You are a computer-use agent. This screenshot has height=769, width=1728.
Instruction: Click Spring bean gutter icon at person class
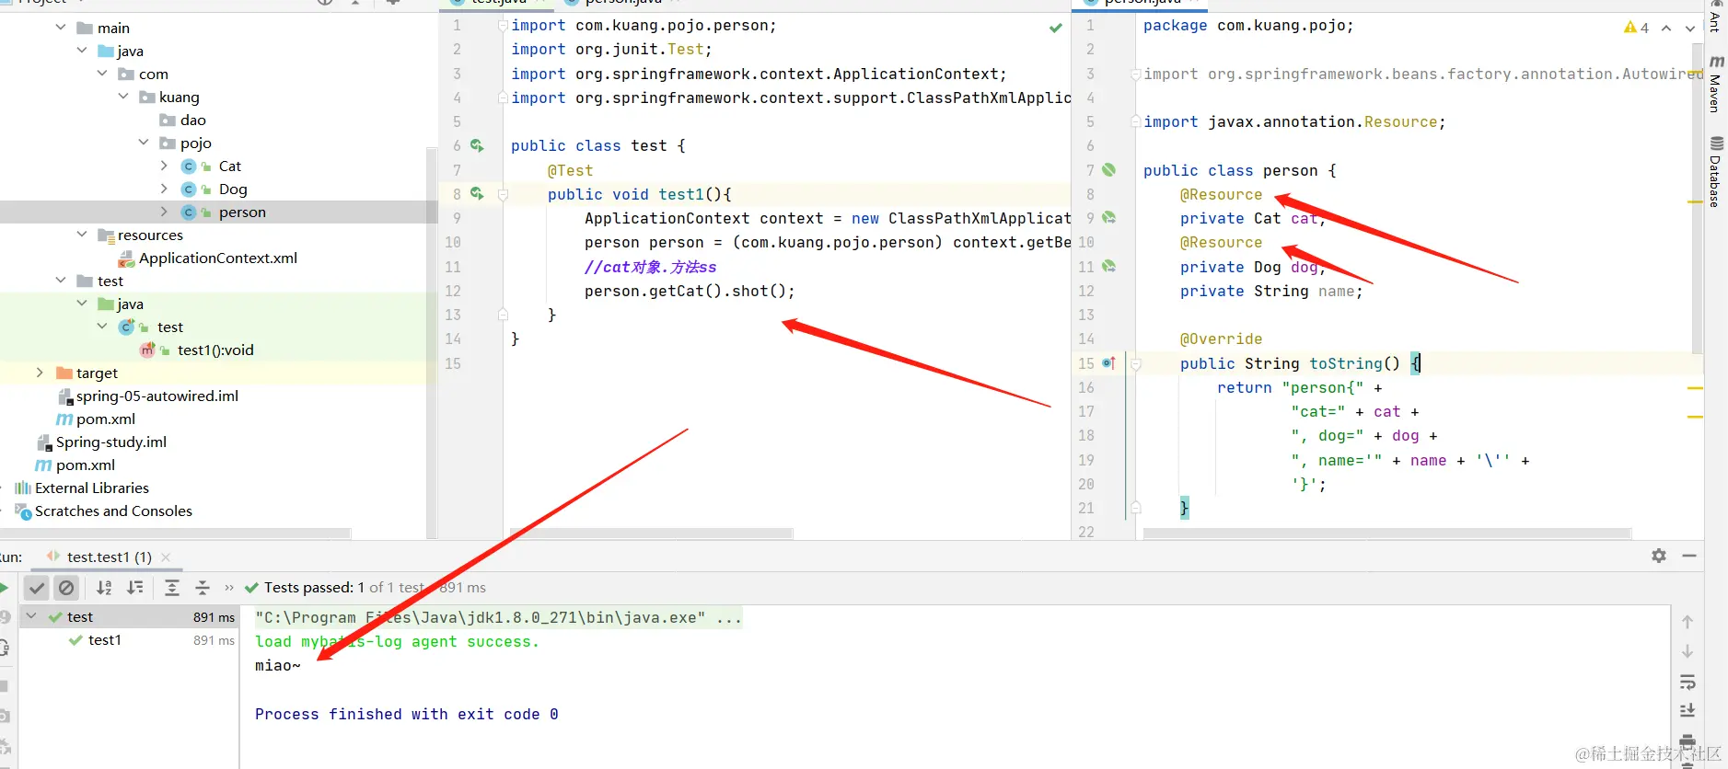tap(1109, 169)
